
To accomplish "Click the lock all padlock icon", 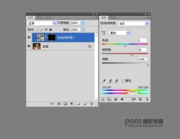I will tap(50, 30).
